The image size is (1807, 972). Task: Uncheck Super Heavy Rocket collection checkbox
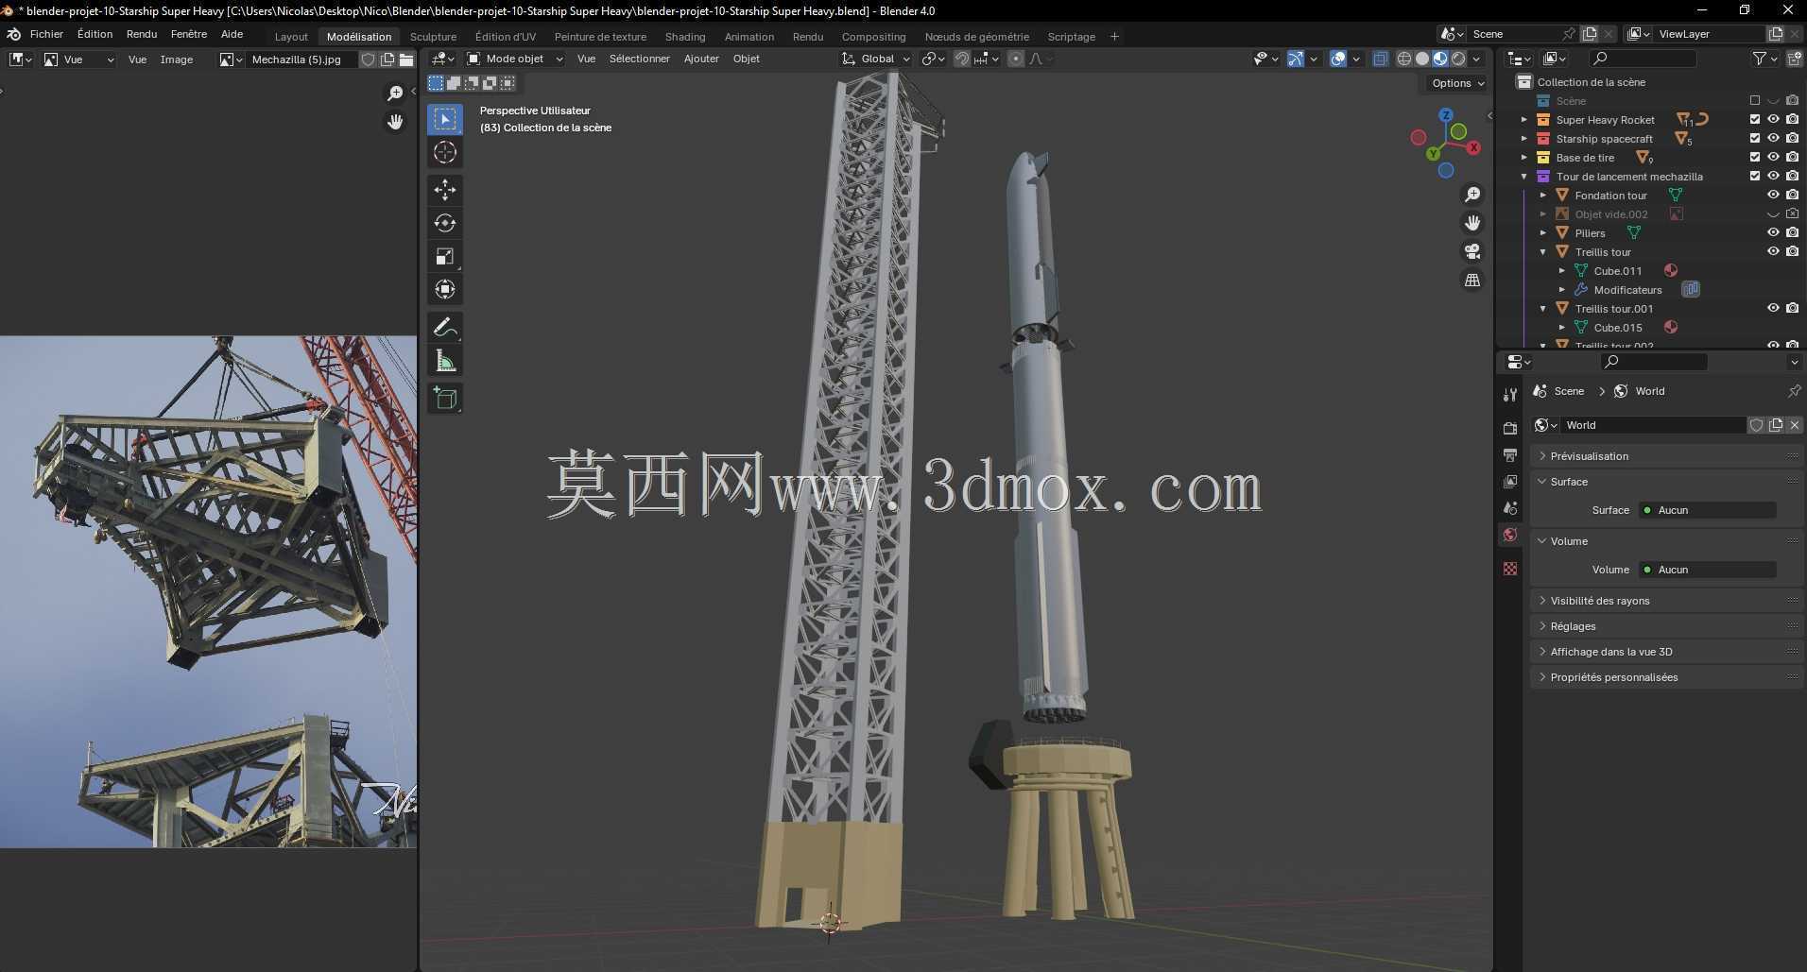pyautogui.click(x=1755, y=120)
